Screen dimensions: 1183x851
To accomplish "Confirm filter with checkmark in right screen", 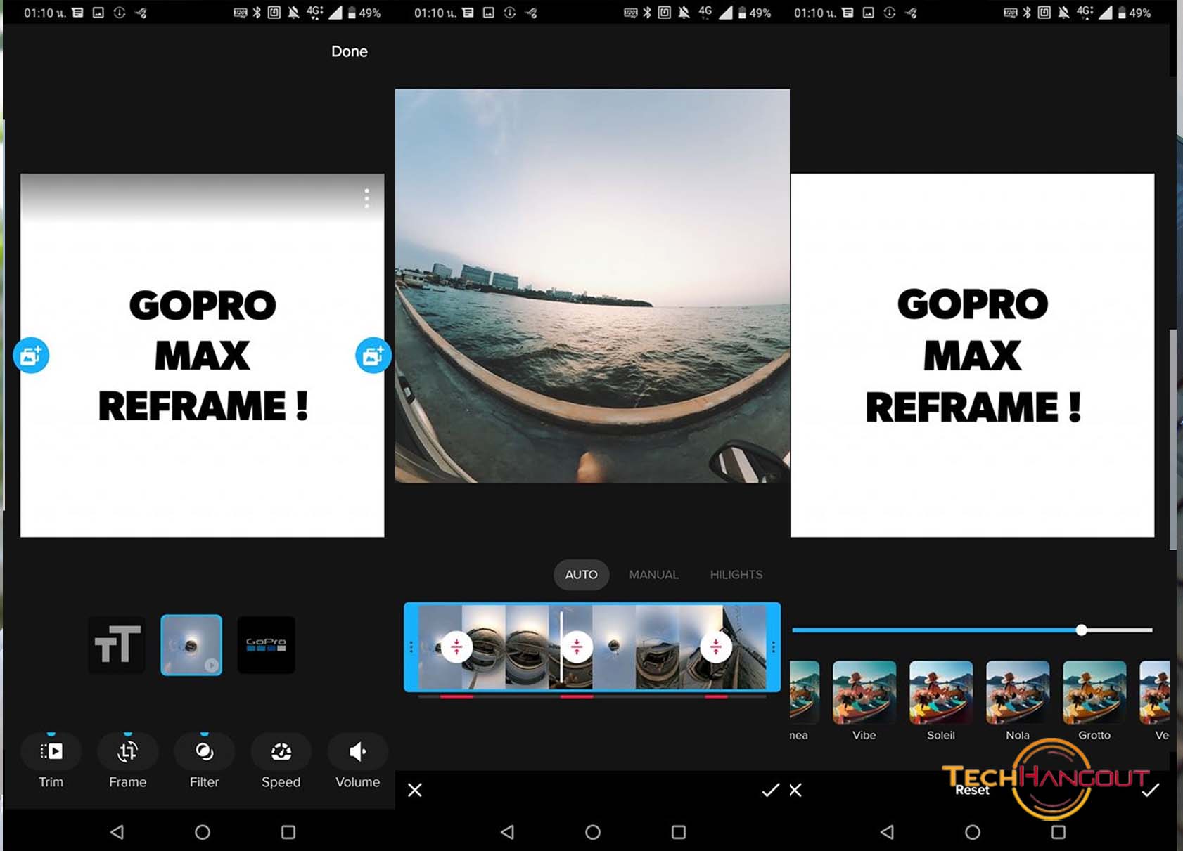I will 1150,791.
